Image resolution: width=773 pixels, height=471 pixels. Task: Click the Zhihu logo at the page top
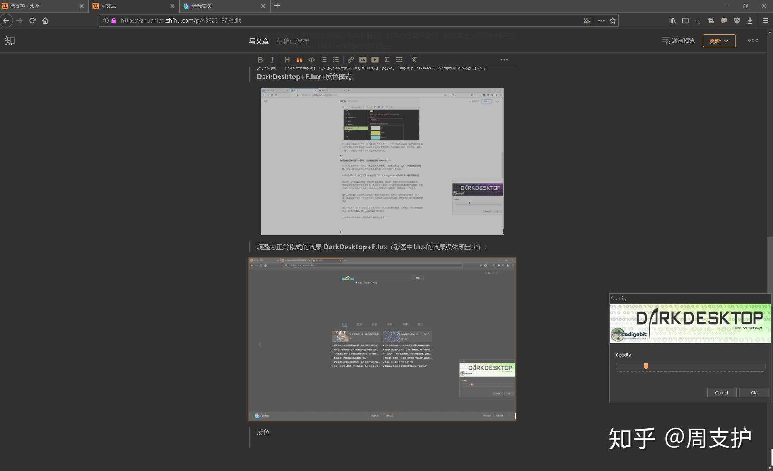pos(10,40)
